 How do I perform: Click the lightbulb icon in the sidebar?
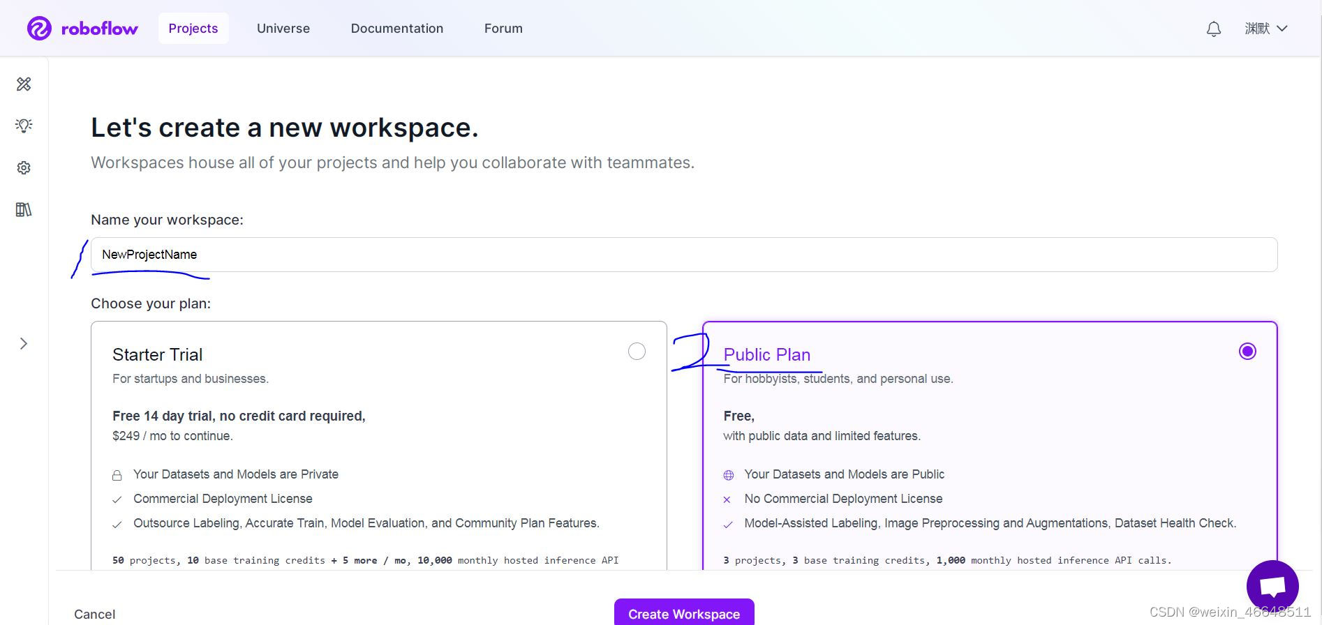24,126
